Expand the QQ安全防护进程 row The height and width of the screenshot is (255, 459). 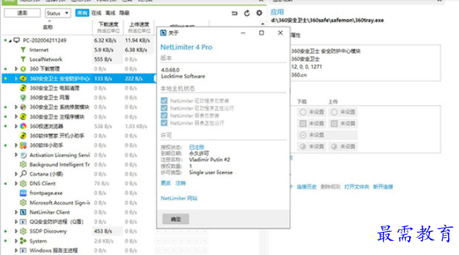pyautogui.click(x=16, y=222)
